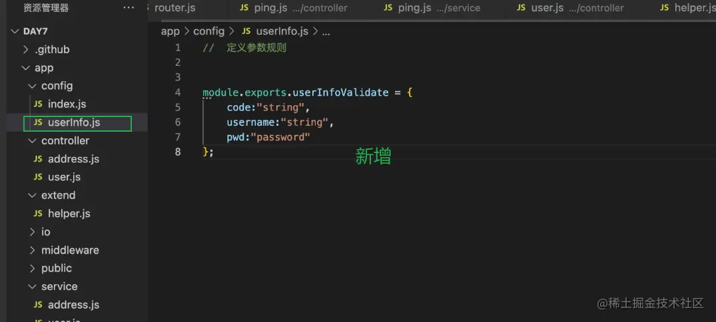Click the module keyword on line 4
This screenshot has width=716, height=322.
[220, 92]
